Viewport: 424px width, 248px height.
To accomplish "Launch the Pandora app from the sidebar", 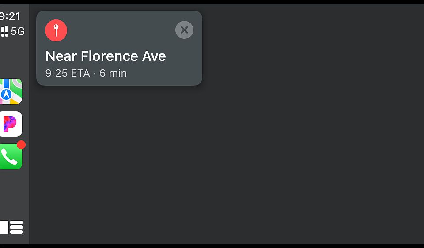I will [11, 124].
